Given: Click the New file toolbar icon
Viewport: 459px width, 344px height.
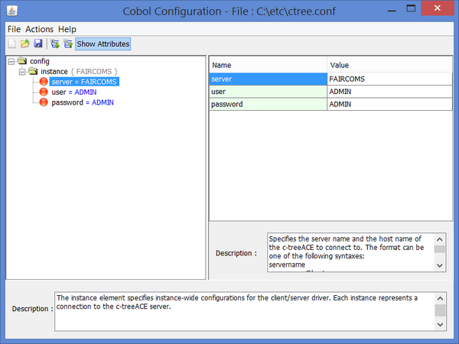Looking at the screenshot, I should point(11,44).
